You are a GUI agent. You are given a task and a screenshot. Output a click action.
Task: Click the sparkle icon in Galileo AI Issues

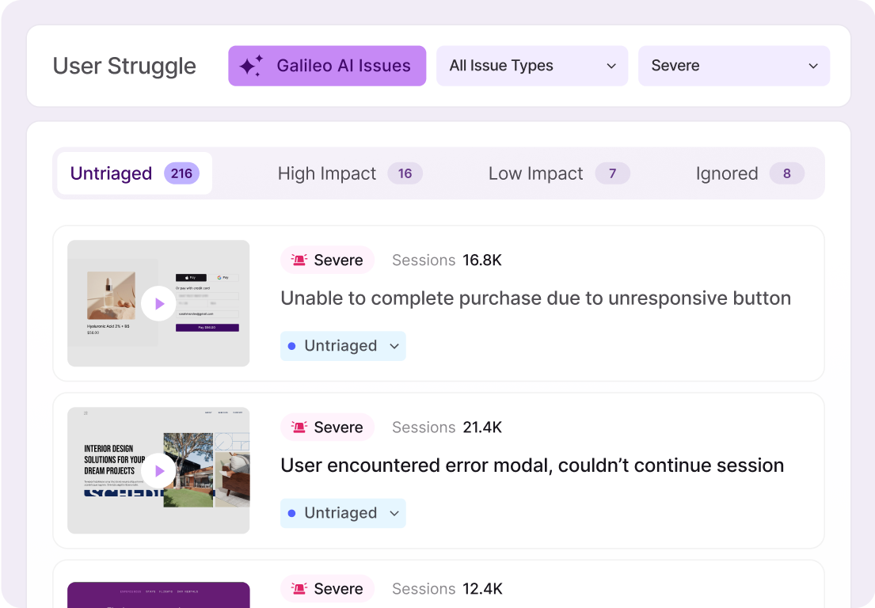coord(251,66)
